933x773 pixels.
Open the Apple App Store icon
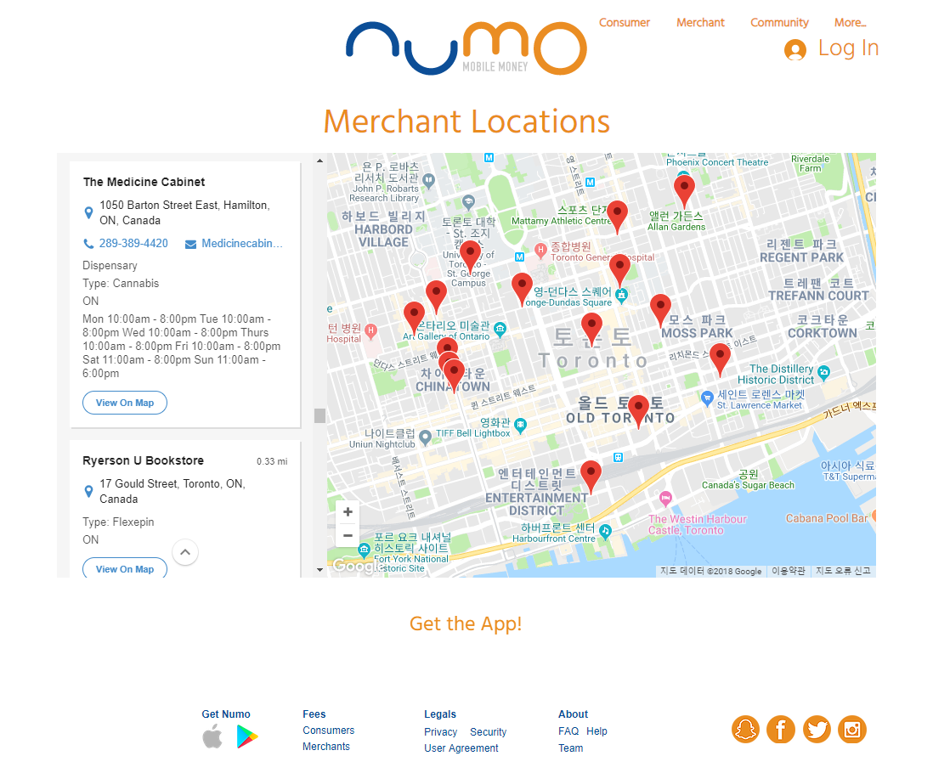tap(212, 736)
